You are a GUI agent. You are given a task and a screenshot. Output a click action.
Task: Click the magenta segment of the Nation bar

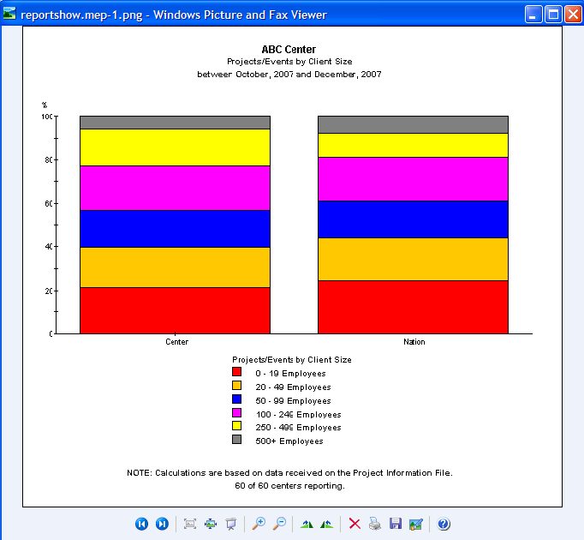(x=413, y=179)
